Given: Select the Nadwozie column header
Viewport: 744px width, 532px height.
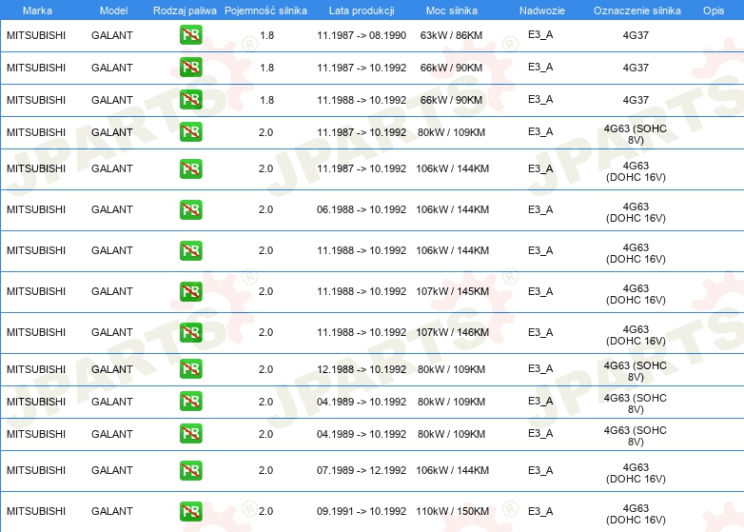Looking at the screenshot, I should pyautogui.click(x=542, y=10).
